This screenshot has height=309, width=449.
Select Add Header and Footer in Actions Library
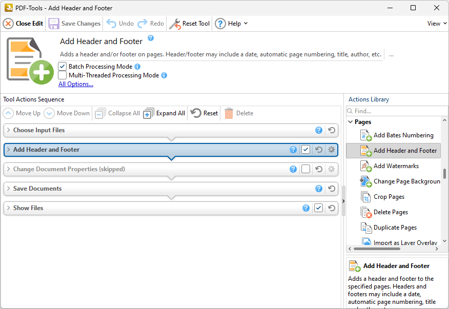click(x=393, y=151)
